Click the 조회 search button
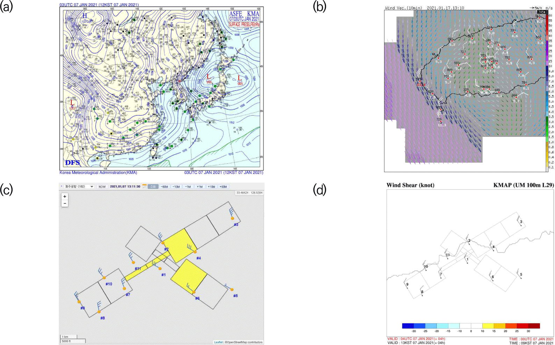This screenshot has width=555, height=345. coord(153,186)
